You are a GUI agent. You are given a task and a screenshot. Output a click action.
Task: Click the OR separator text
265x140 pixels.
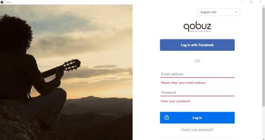[x=197, y=61]
